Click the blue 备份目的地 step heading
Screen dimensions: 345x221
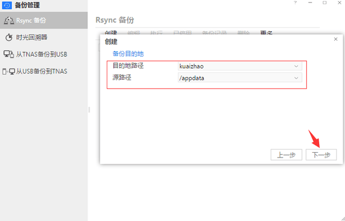tap(128, 54)
